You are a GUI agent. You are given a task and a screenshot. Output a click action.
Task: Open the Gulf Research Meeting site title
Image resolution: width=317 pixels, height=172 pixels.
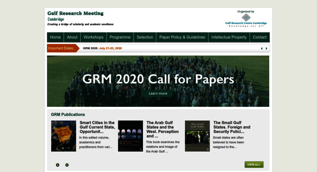point(75,13)
